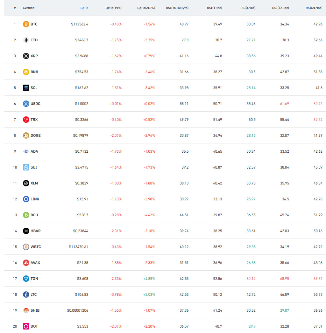Sort by Цена column header
Image resolution: width=326 pixels, height=333 pixels.
tap(84, 8)
